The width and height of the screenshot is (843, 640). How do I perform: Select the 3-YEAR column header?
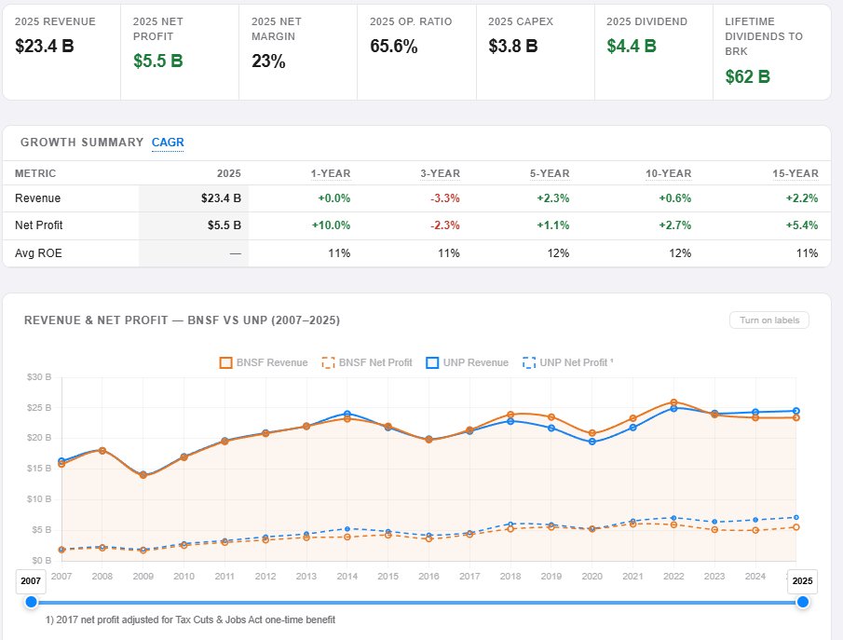441,173
